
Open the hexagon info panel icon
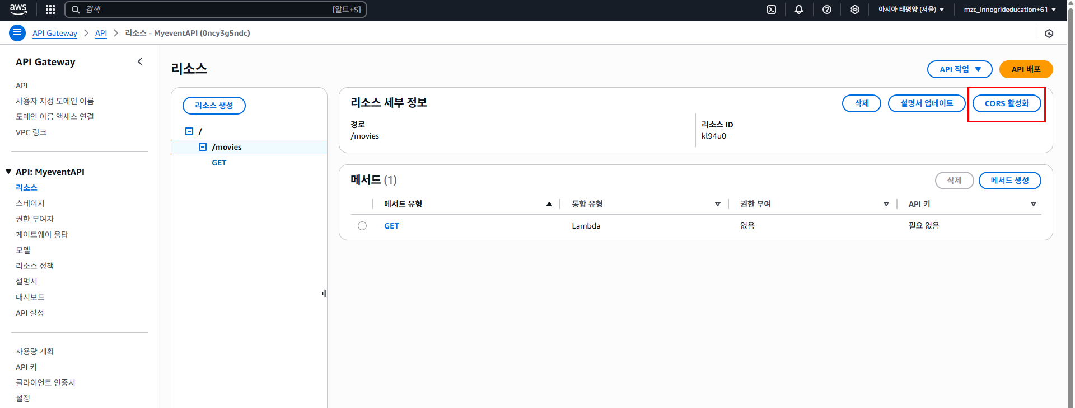tap(1049, 34)
